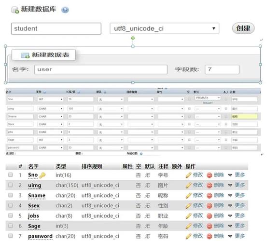This screenshot has height=241, width=279.
Task: Tick the checkbox for jobs row
Action: coord(11,215)
